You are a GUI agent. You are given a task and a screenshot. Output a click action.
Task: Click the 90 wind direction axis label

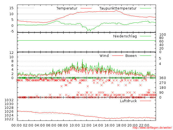[161, 93]
